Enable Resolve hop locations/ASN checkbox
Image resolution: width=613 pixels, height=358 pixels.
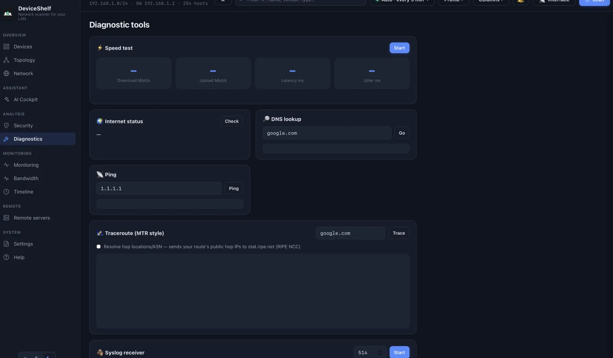click(98, 247)
